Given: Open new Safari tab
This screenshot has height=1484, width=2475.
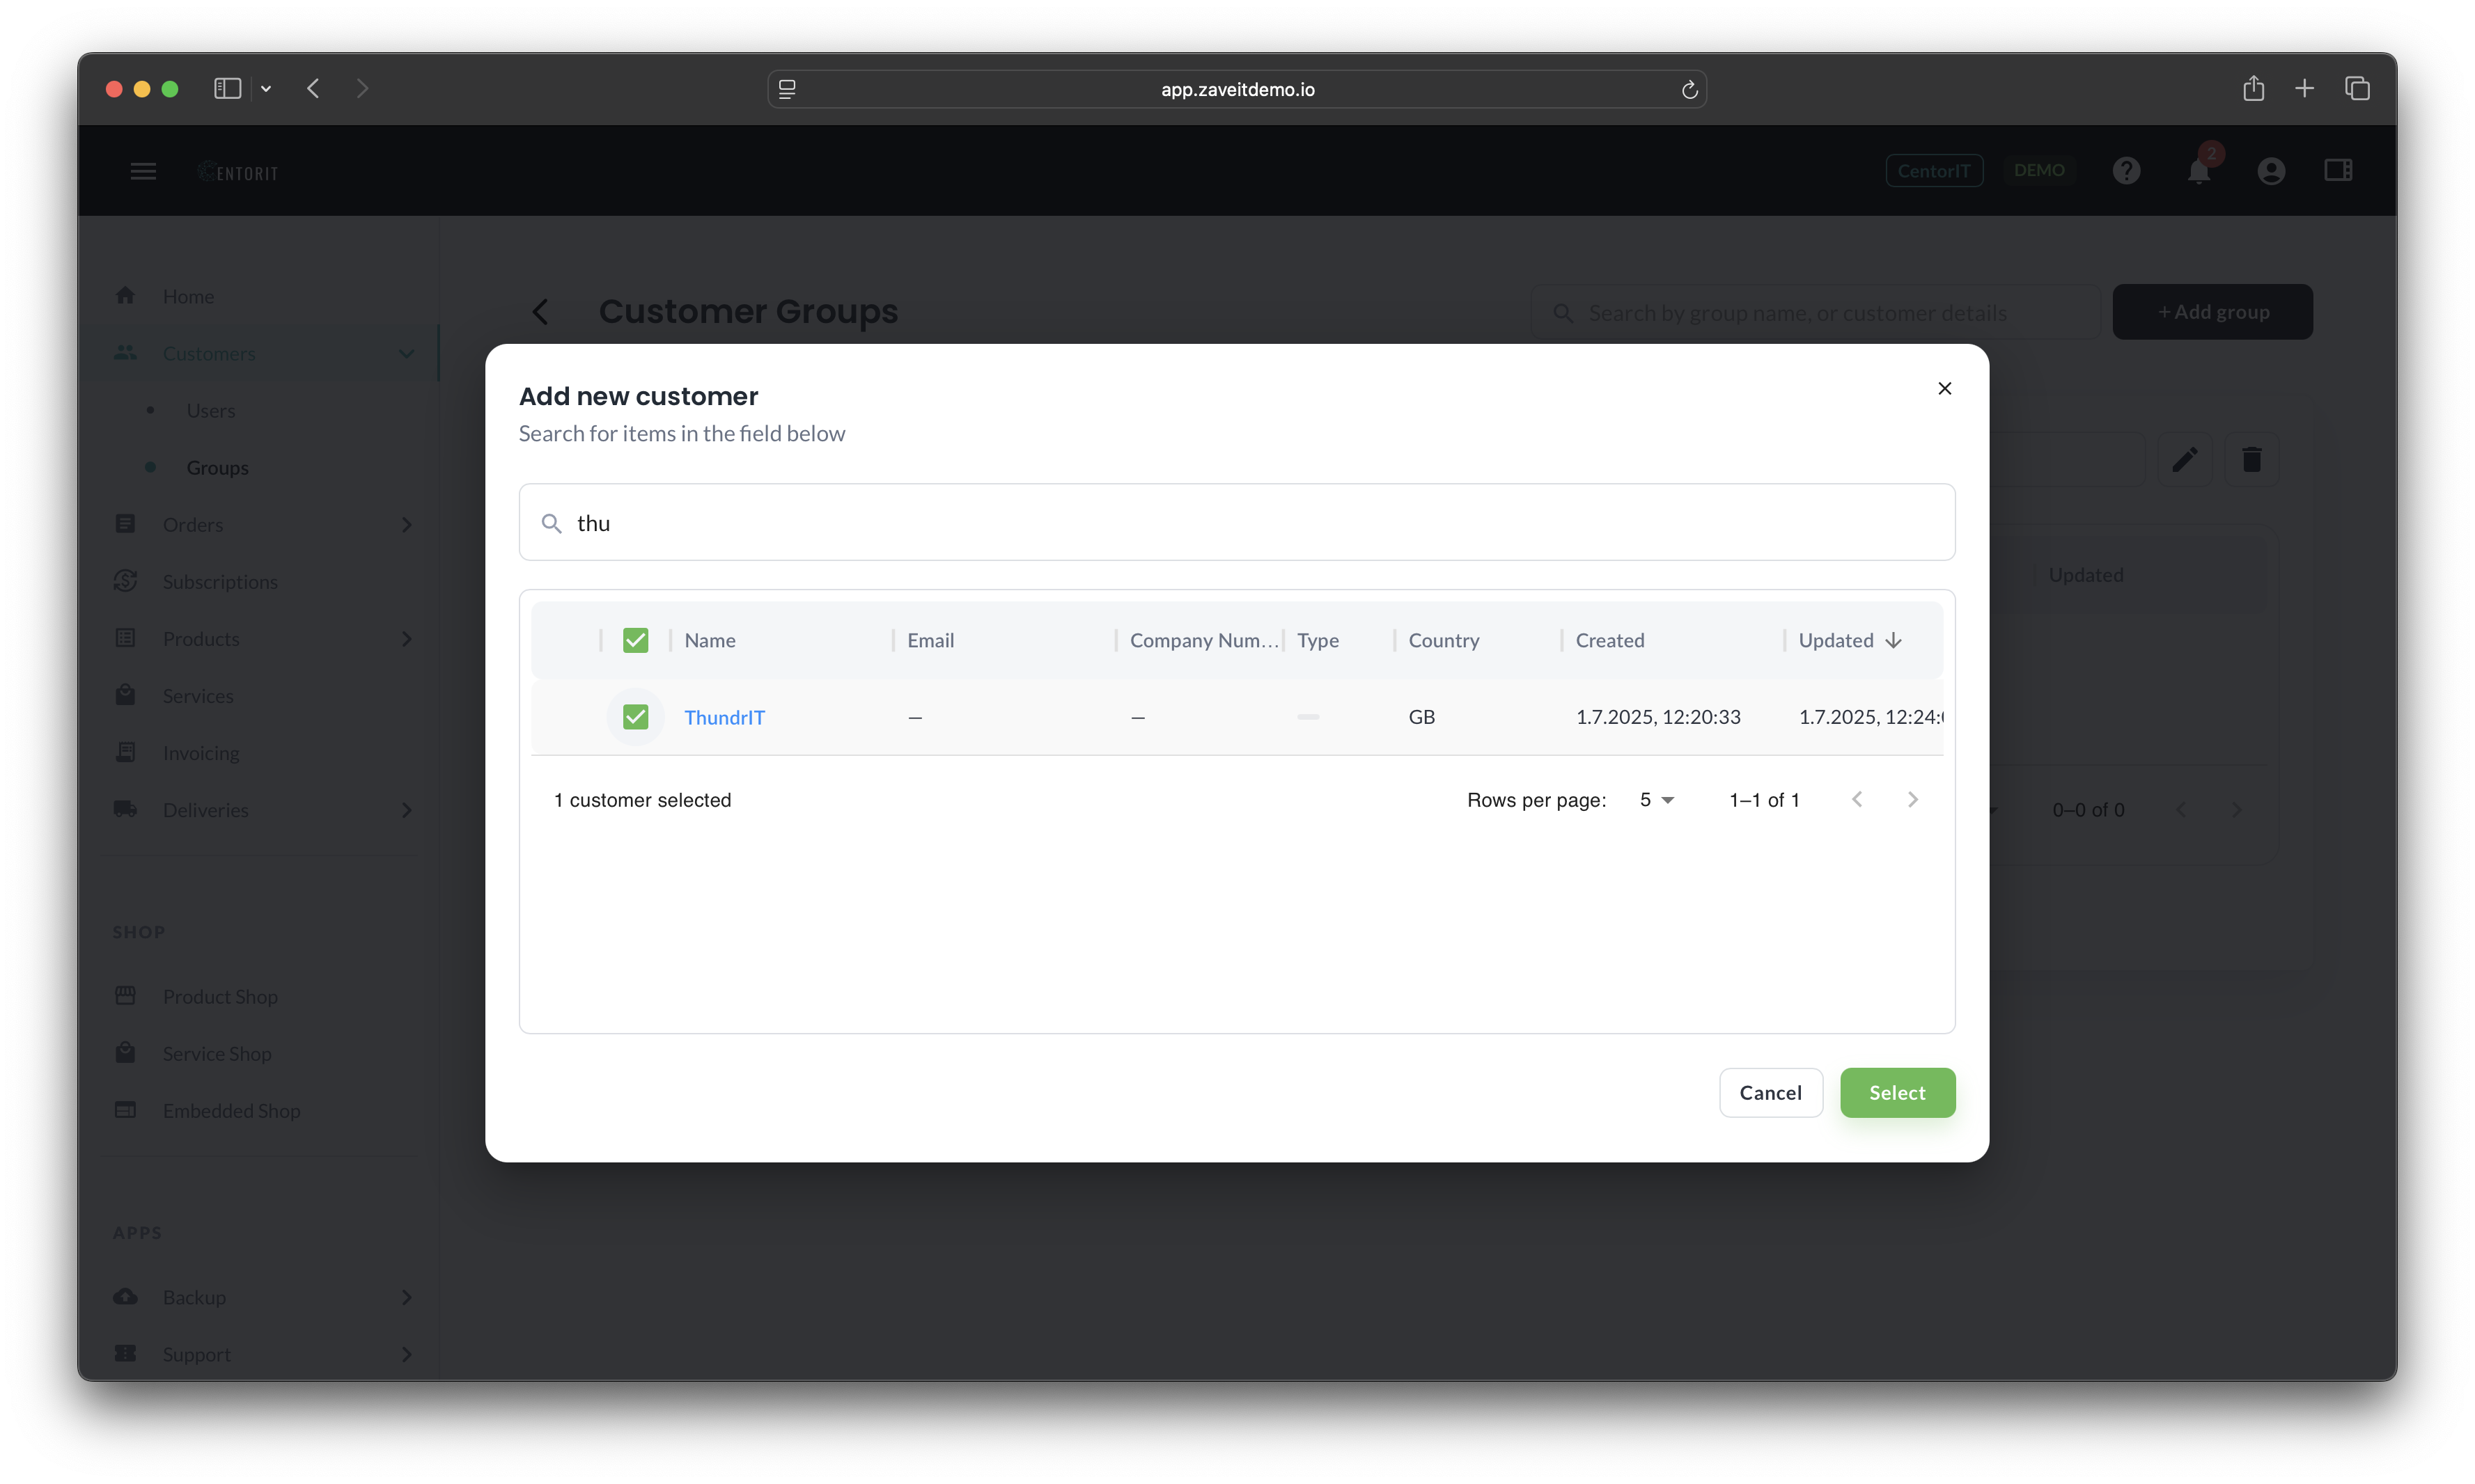Looking at the screenshot, I should (2304, 89).
